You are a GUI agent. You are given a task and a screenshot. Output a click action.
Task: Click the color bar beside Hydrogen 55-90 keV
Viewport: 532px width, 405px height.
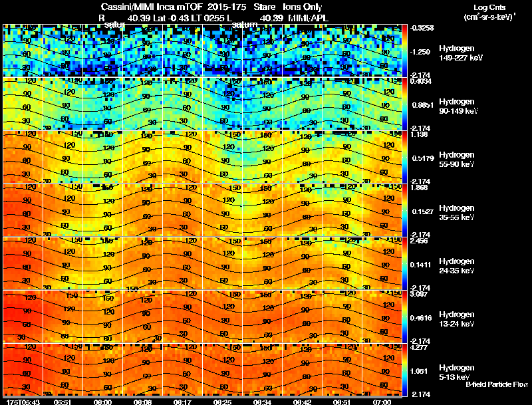(404, 157)
